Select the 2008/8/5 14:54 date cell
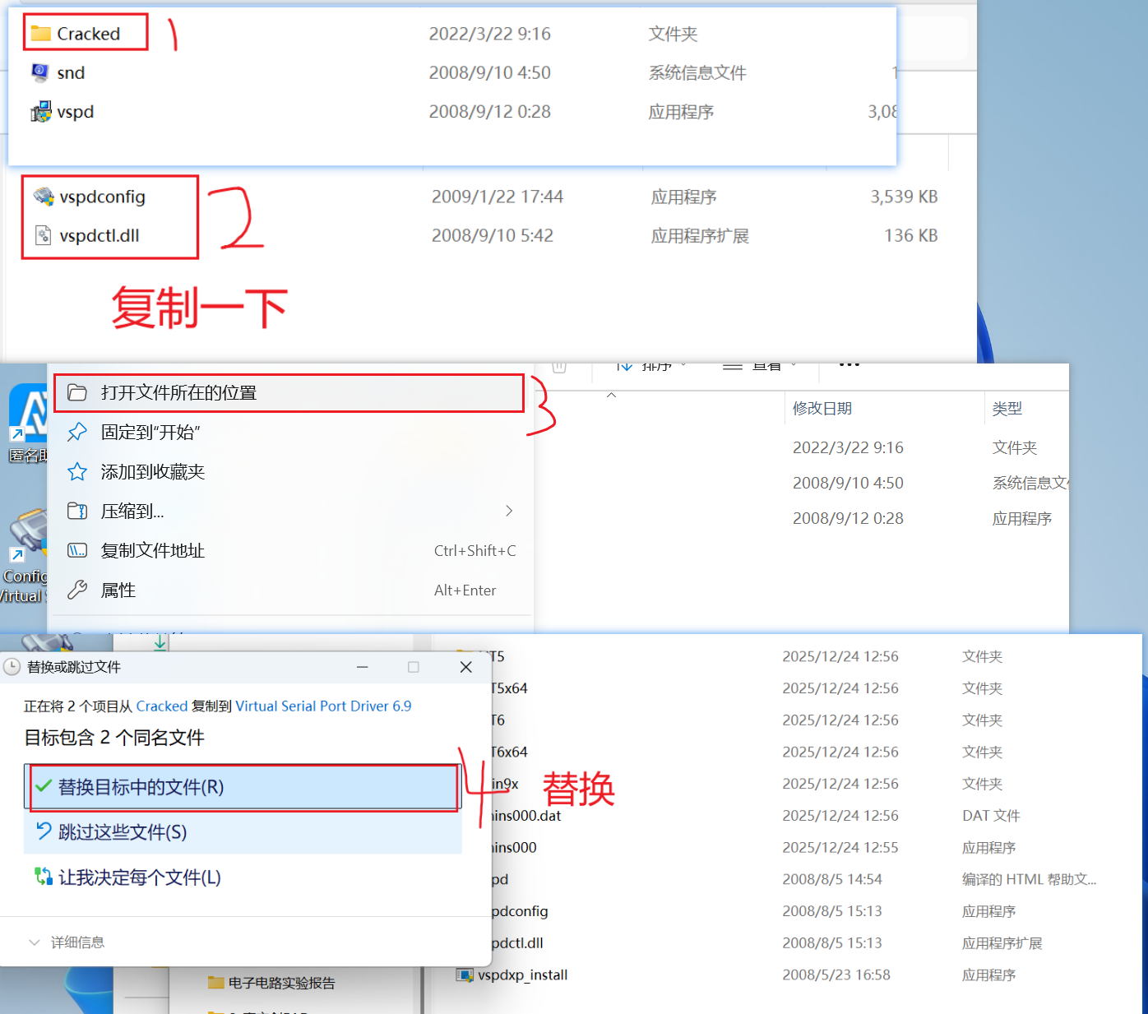Image resolution: width=1148 pixels, height=1014 pixels. (832, 879)
